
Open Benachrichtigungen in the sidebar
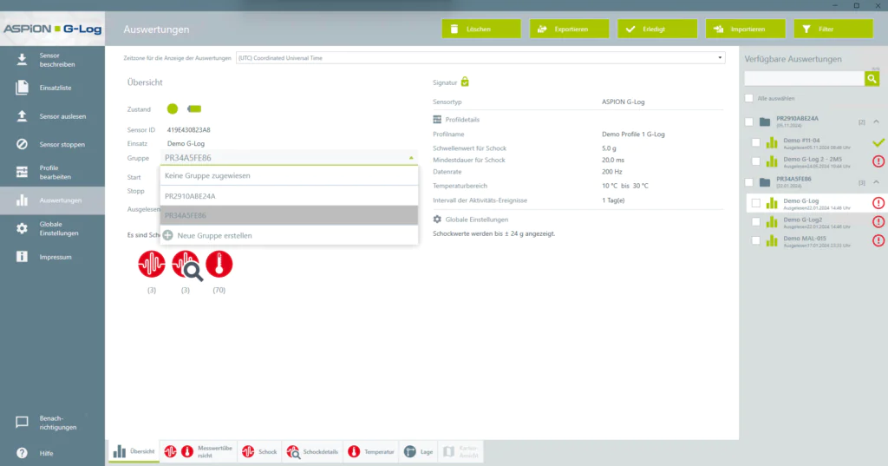click(52, 423)
